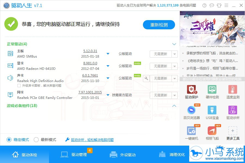Switch to the 清理优化 tab
The image size is (245, 163).
171,154
